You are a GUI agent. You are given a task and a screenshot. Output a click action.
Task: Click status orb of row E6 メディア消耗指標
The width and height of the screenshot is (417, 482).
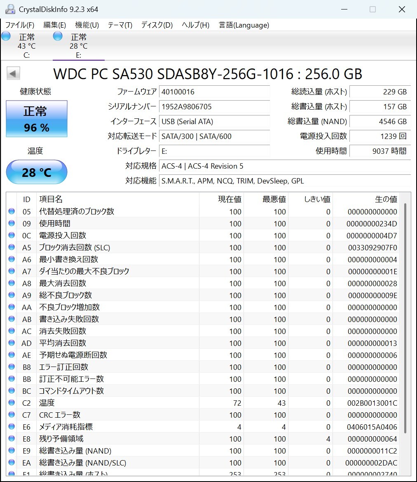12,426
